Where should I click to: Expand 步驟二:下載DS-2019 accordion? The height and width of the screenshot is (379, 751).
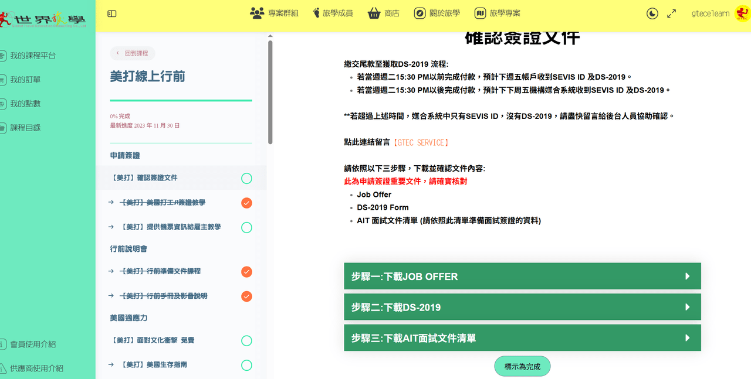click(x=522, y=307)
